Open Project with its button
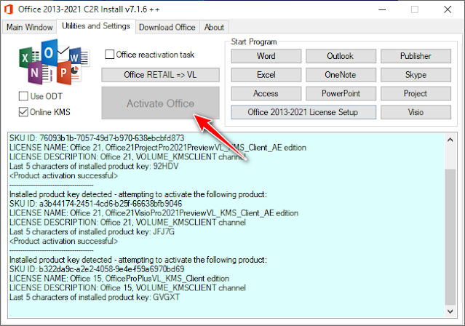 416,93
